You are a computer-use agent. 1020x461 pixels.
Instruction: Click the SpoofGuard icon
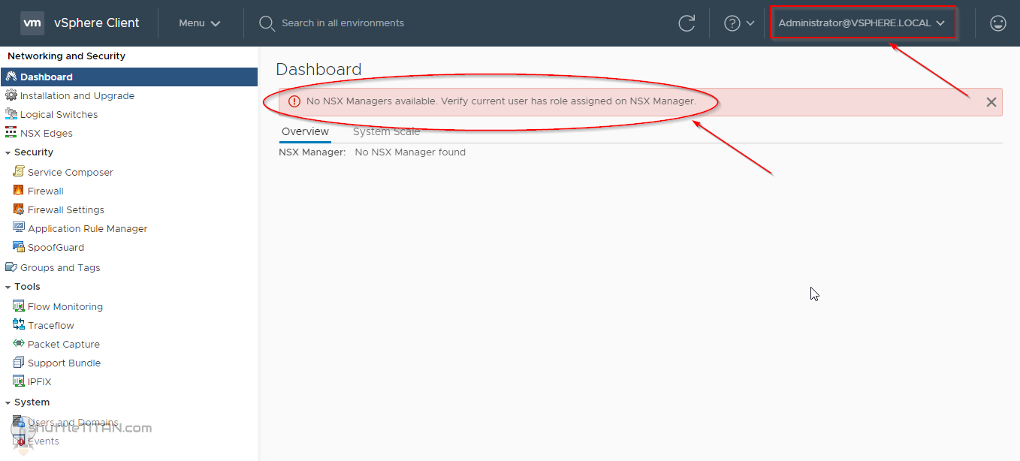click(19, 247)
